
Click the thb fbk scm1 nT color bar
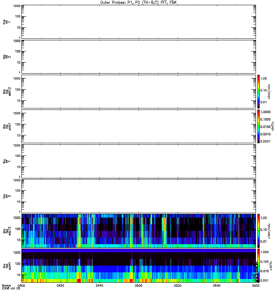(259, 126)
